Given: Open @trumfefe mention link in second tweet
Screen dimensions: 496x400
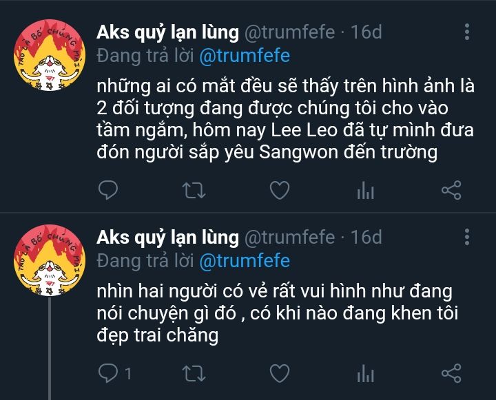Looking at the screenshot, I should (x=245, y=261).
